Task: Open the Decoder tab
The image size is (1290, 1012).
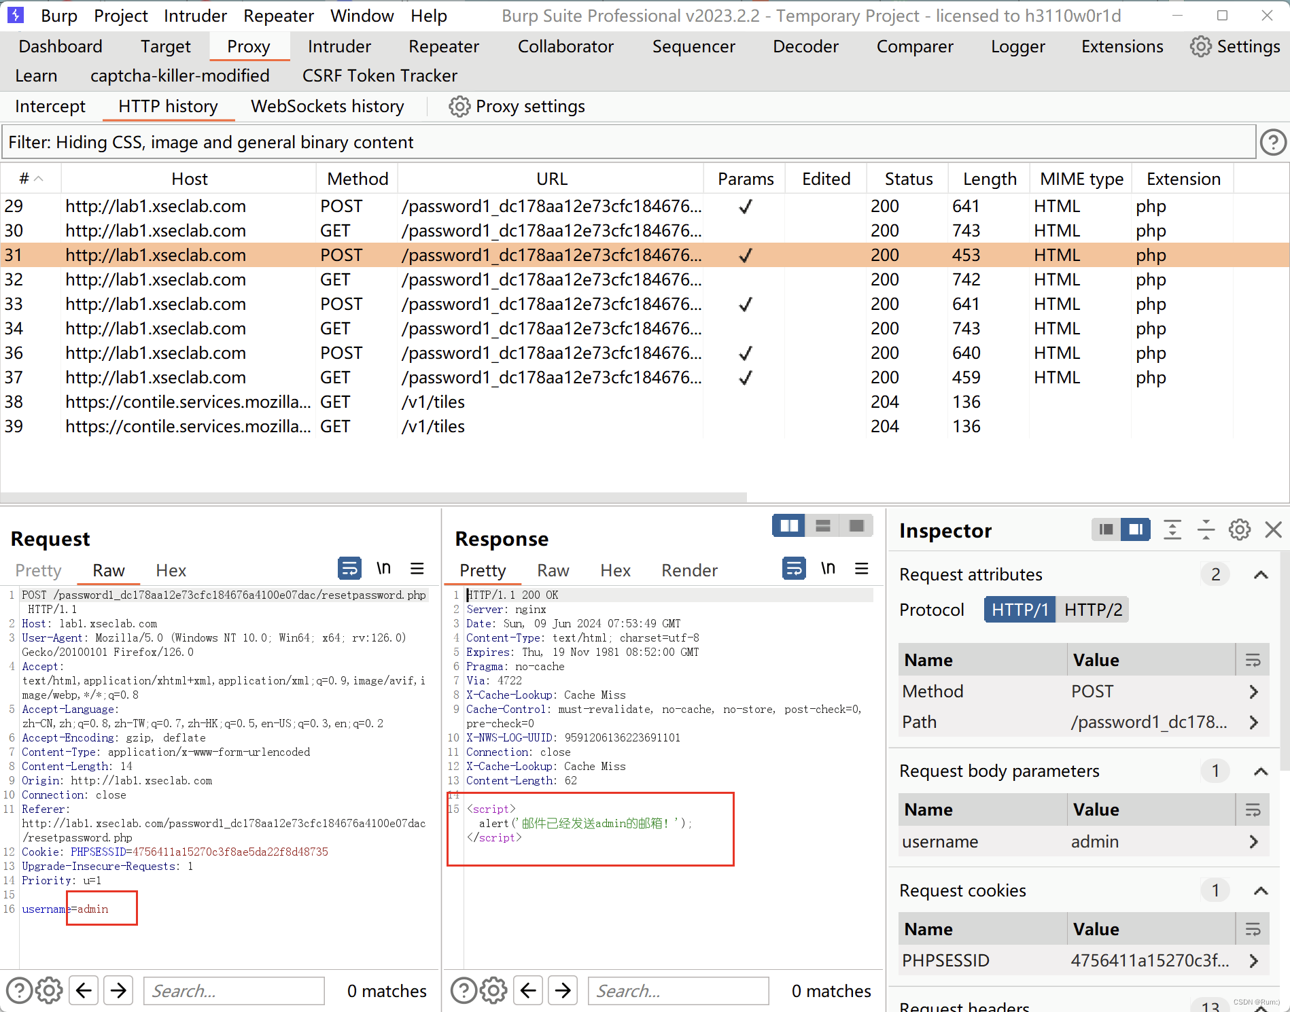Action: [805, 46]
